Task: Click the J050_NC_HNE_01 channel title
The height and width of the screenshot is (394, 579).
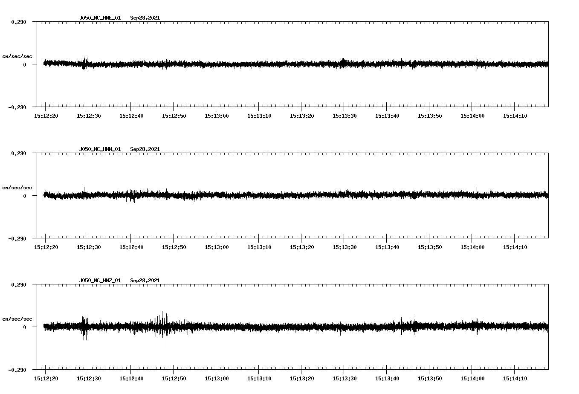Action: tap(100, 18)
